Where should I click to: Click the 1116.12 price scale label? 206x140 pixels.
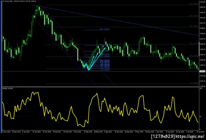click(203, 81)
